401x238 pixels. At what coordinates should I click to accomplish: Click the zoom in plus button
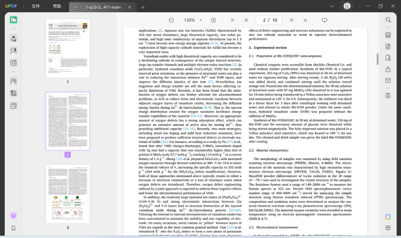click(213, 20)
